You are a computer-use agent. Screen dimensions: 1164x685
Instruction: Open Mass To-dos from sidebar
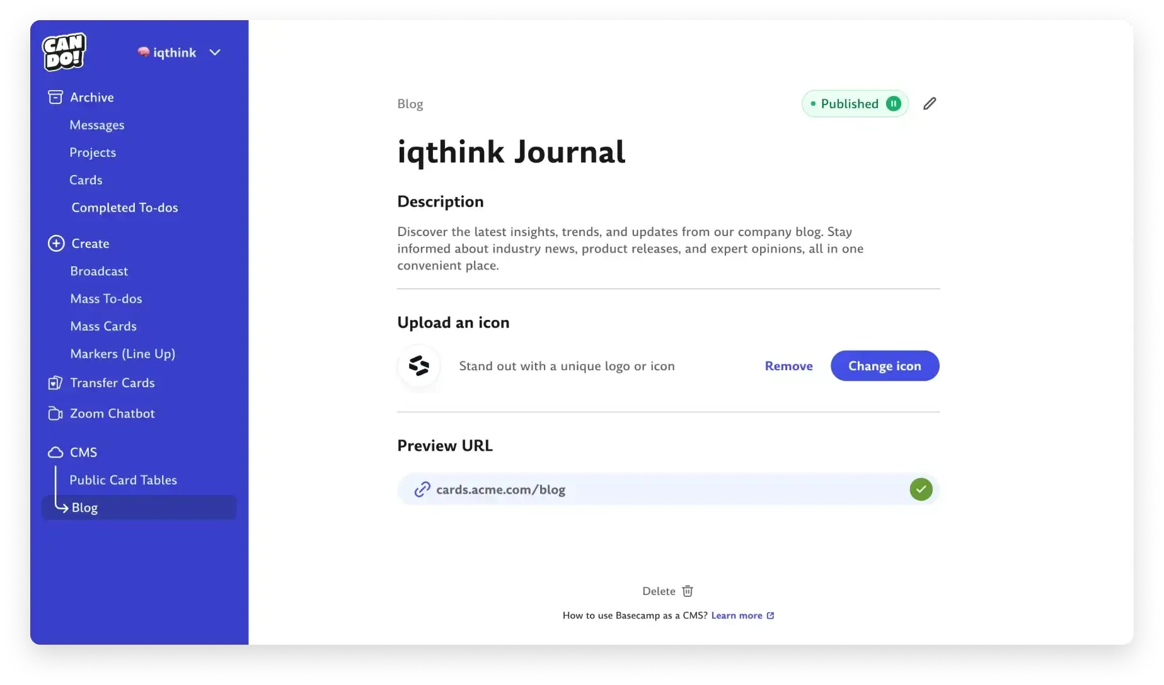(106, 299)
